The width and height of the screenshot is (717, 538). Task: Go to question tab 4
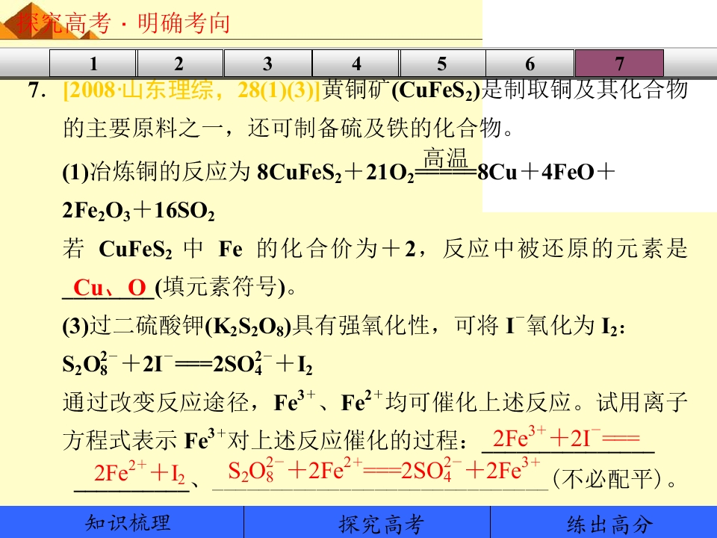pyautogui.click(x=356, y=63)
